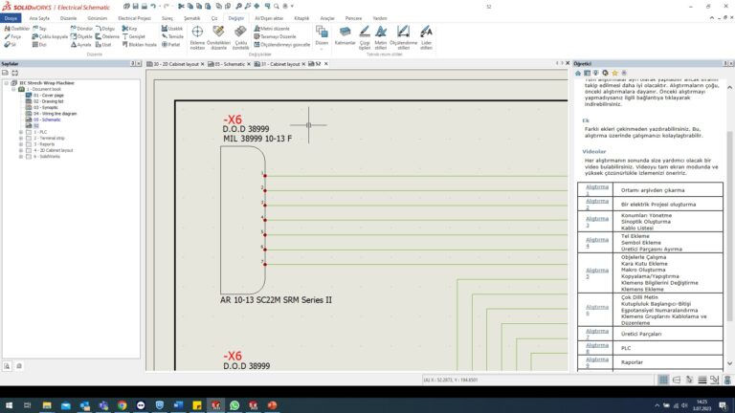Expand the 1 - PLC folder
The width and height of the screenshot is (735, 413).
[21, 132]
